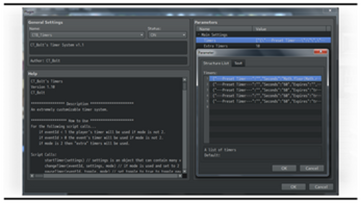Click OK in the plugin settings window
Viewport: 361px width, 203px height.
coord(294,186)
